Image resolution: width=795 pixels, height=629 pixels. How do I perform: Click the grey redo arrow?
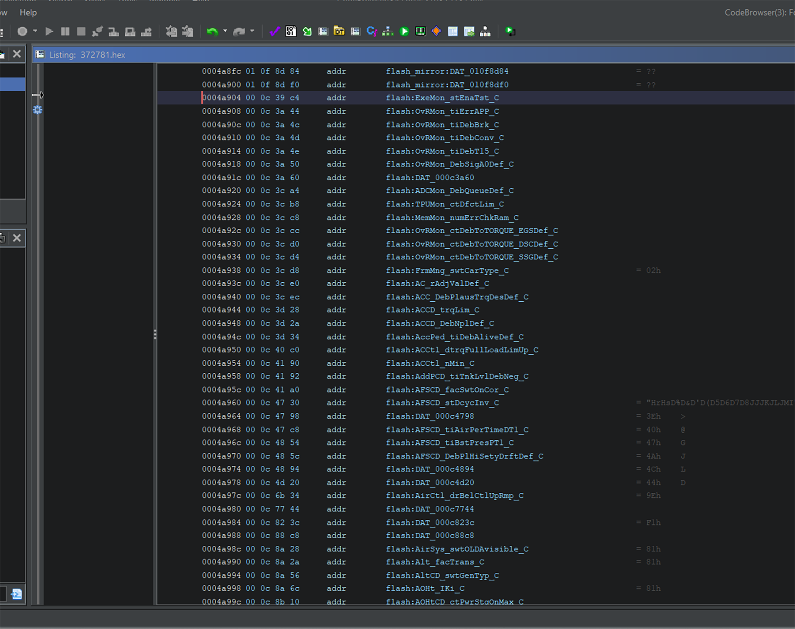[239, 31]
